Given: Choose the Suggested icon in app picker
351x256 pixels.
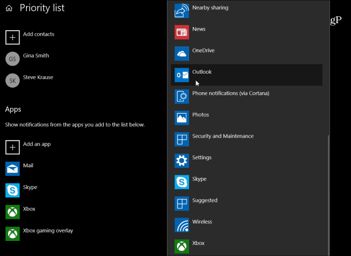Looking at the screenshot, I should 182,204.
